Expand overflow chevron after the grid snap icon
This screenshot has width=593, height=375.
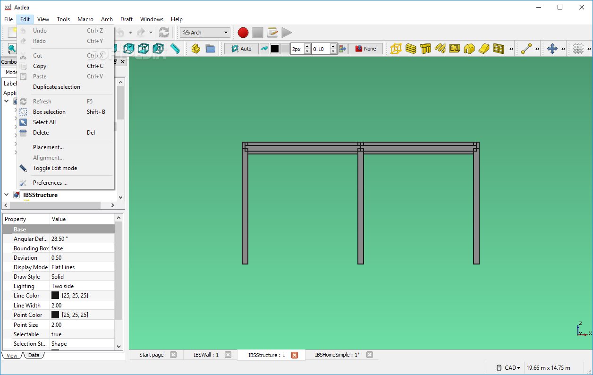[x=588, y=49]
